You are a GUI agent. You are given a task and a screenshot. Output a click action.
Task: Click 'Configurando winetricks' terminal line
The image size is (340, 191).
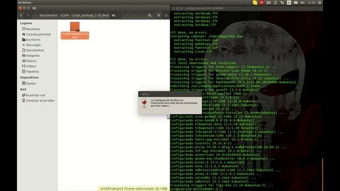point(219,155)
